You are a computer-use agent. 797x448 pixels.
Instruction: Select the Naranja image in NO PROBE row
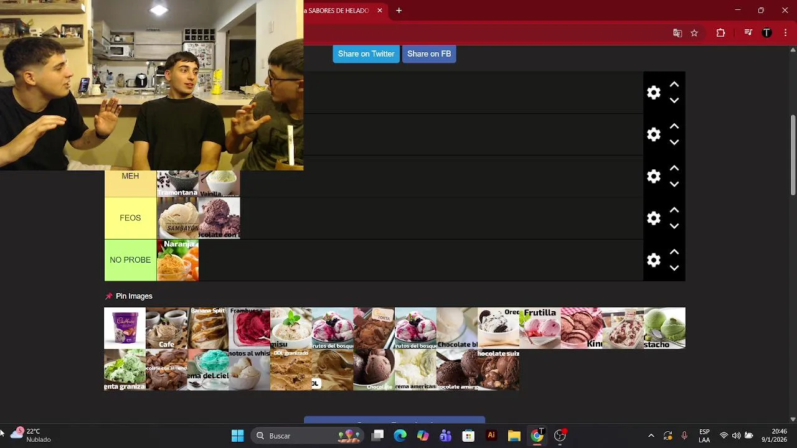(177, 260)
